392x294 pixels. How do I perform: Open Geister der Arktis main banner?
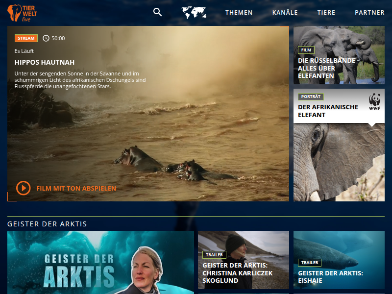(x=100, y=262)
